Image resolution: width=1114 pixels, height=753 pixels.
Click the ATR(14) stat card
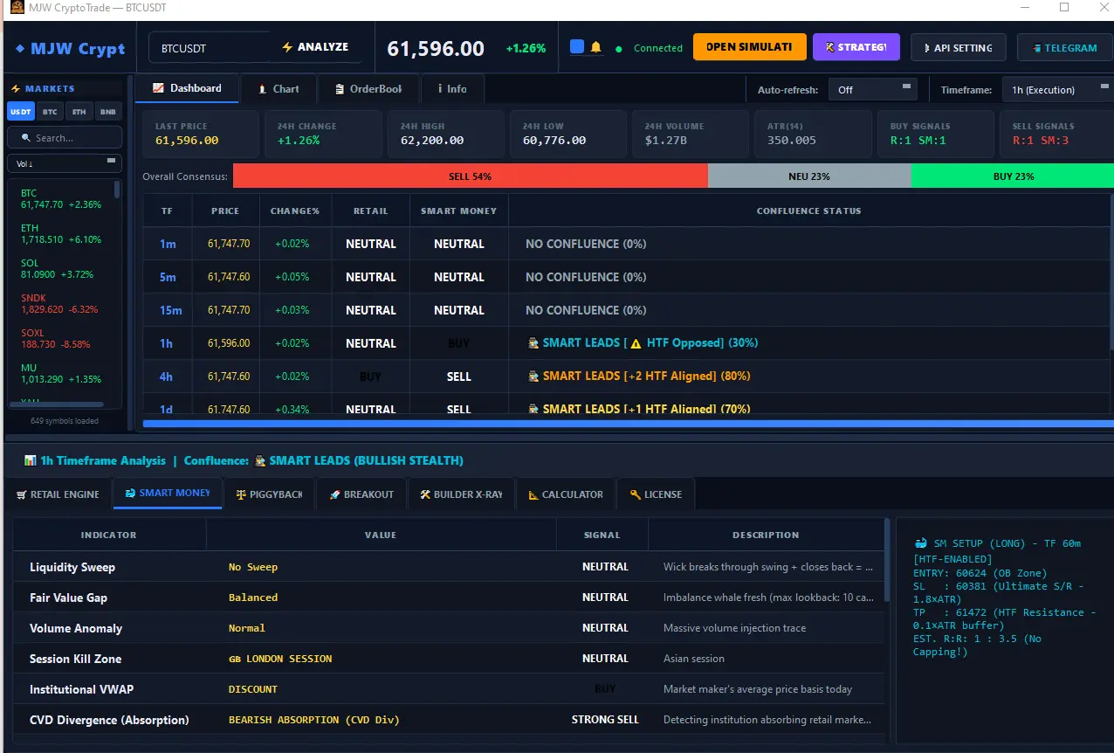tap(813, 134)
